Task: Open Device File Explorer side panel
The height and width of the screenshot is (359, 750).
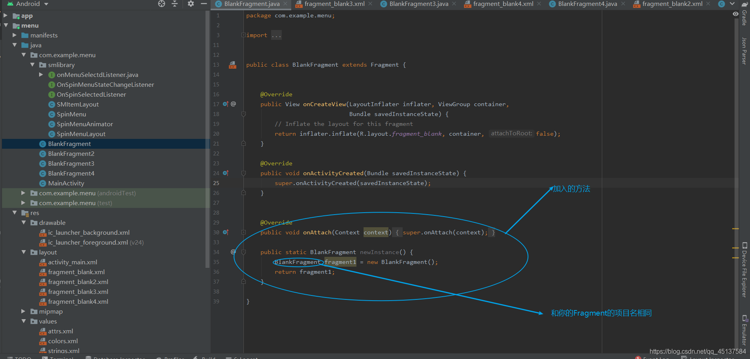Action: tap(744, 270)
